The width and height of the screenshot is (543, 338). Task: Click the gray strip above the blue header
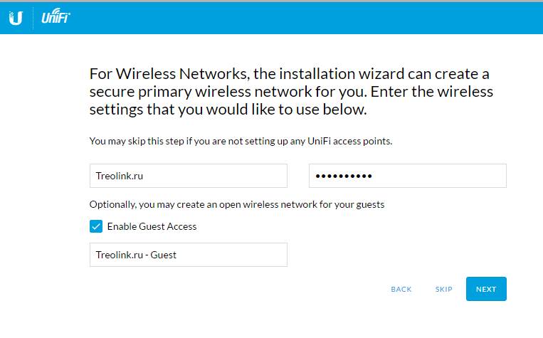[x=272, y=1]
